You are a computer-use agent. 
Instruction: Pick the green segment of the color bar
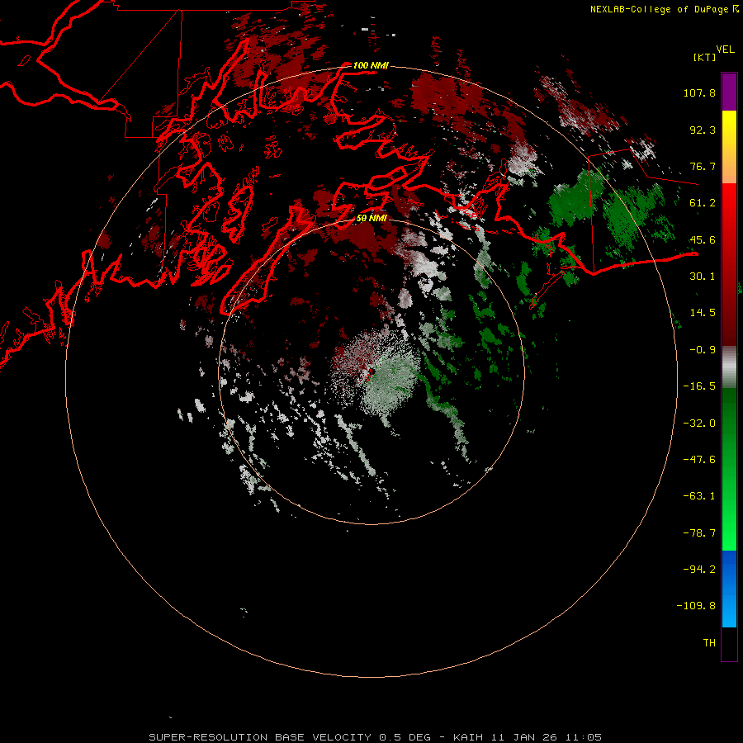[729, 469]
